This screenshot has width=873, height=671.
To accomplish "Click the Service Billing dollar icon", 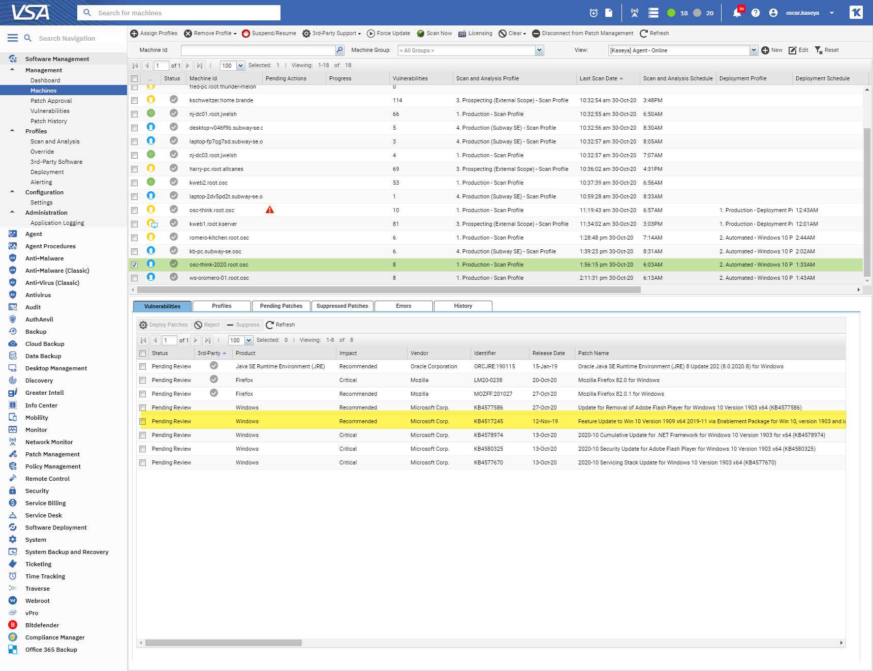I will [13, 503].
